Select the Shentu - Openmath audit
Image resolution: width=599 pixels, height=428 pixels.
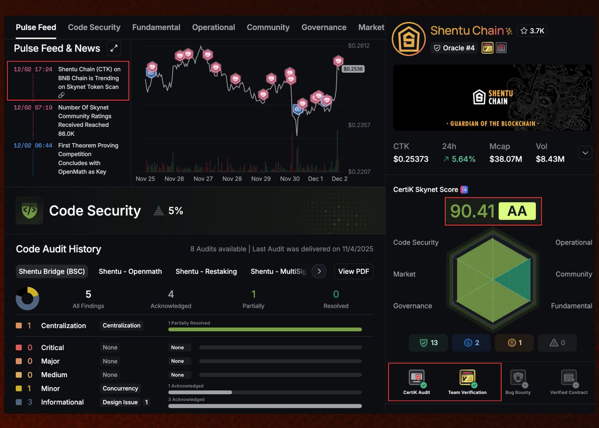tap(130, 271)
